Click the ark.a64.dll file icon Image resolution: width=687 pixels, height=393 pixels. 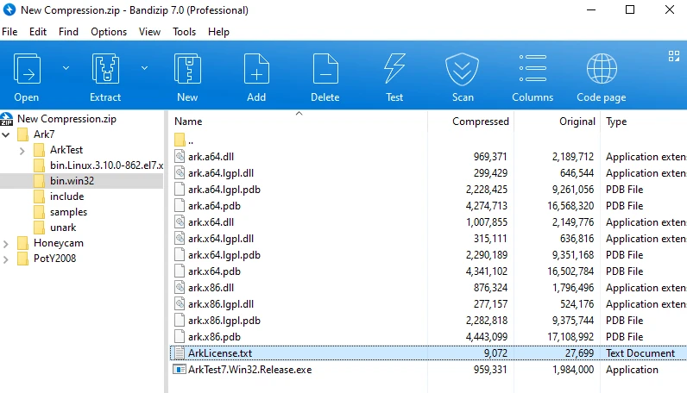[x=180, y=156]
